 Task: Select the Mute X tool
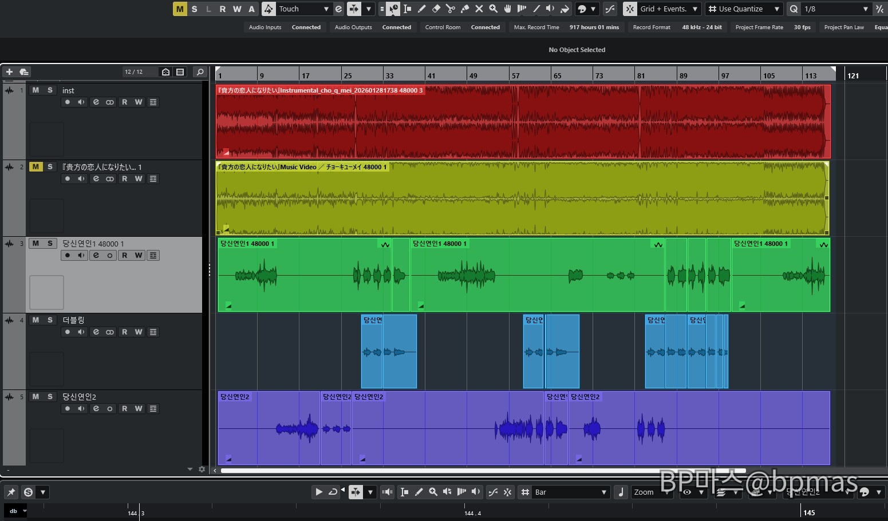coord(479,9)
